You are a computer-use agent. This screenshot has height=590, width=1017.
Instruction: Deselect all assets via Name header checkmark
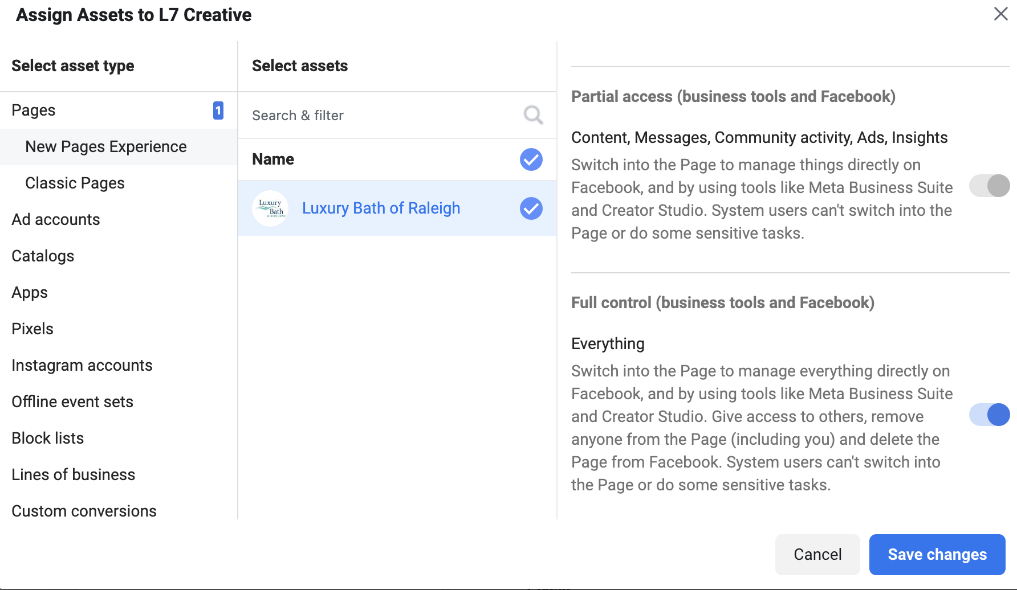(x=530, y=159)
